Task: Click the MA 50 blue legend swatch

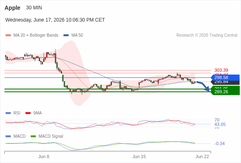Action: (66, 35)
